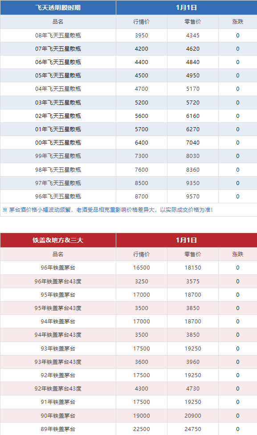
Task: Select the 96年铁盖茅台43度 row name
Action: pos(58,281)
